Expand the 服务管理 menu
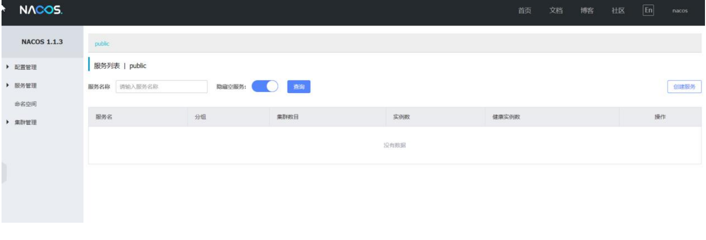Viewport: 706px width, 240px height. [25, 85]
